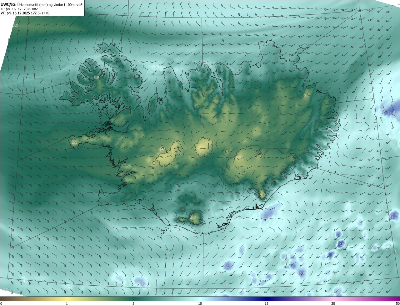Select the "9.3" value label on the map
This screenshot has width=400, height=306.
(x=179, y=232)
